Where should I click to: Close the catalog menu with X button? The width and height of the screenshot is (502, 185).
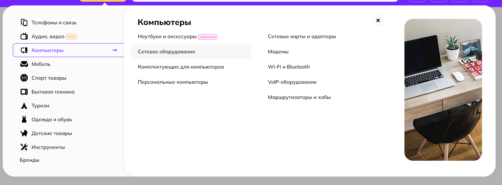click(378, 21)
